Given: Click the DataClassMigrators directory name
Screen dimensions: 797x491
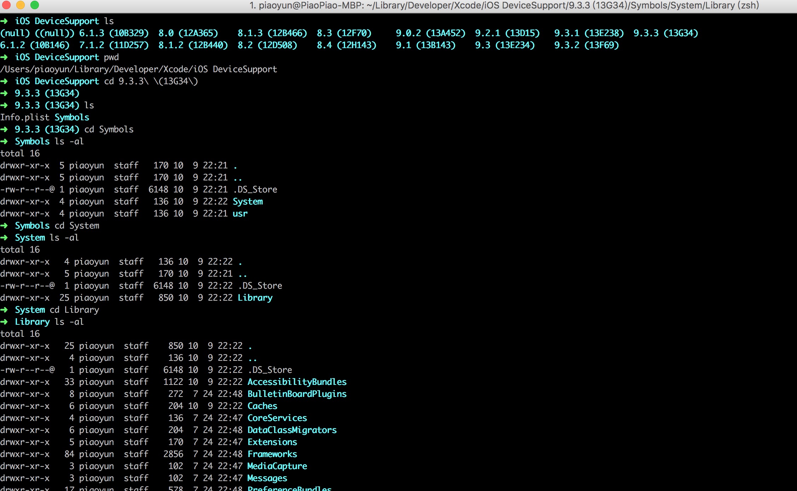Looking at the screenshot, I should coord(292,430).
